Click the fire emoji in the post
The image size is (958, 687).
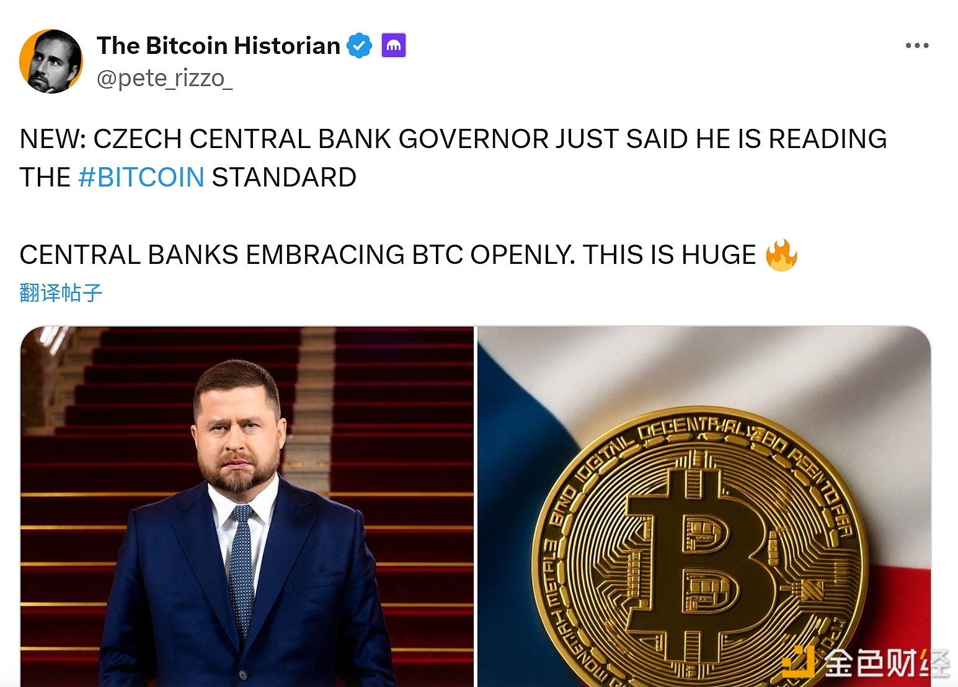tap(781, 255)
